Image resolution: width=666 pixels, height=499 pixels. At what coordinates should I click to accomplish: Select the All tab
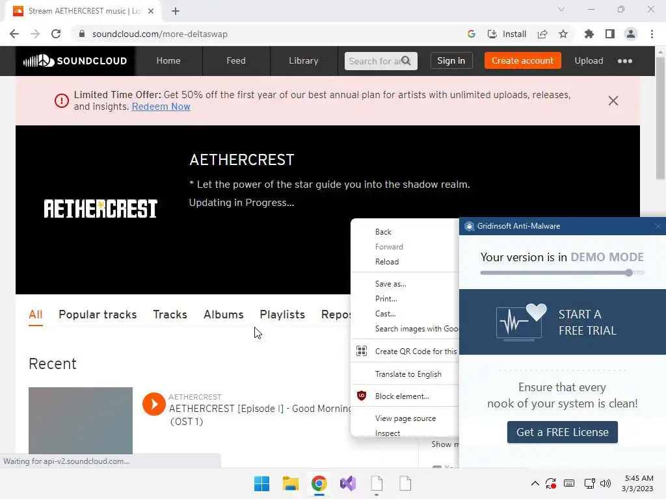(x=36, y=314)
